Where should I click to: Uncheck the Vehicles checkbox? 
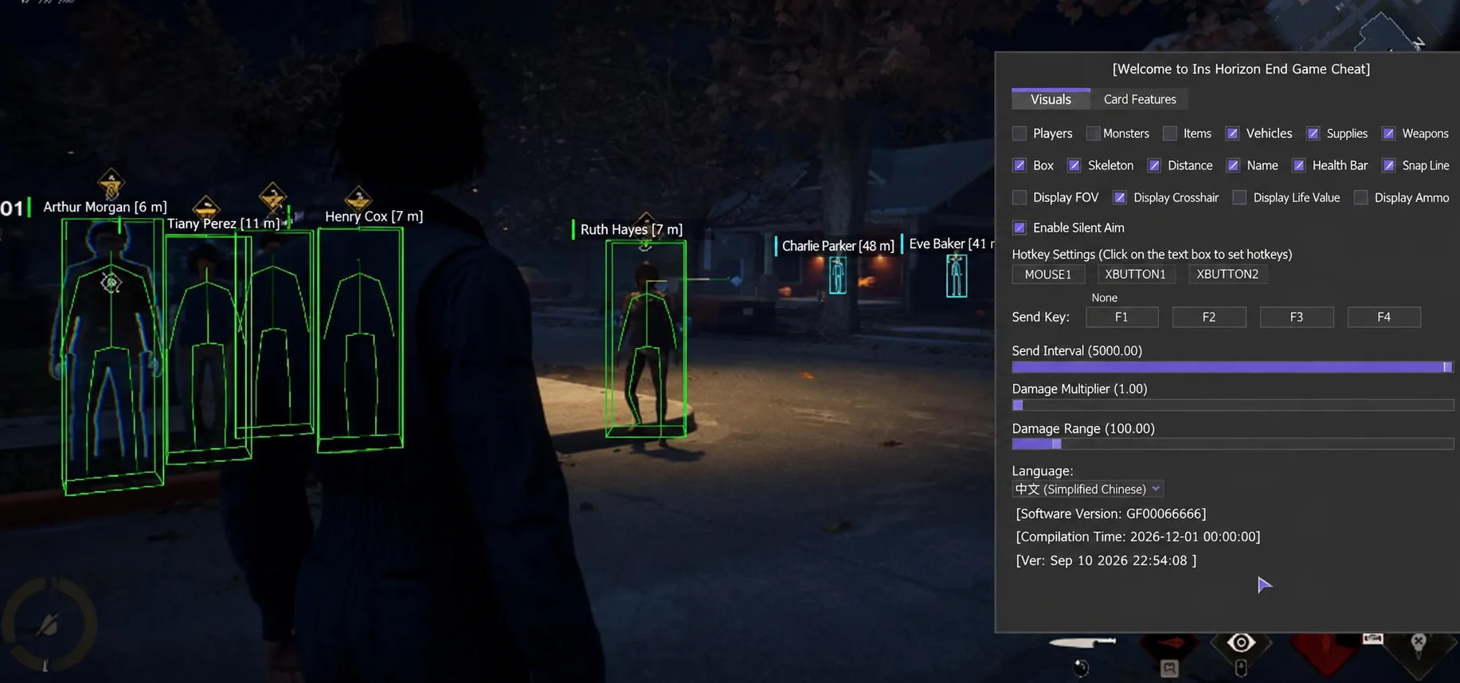coord(1232,134)
